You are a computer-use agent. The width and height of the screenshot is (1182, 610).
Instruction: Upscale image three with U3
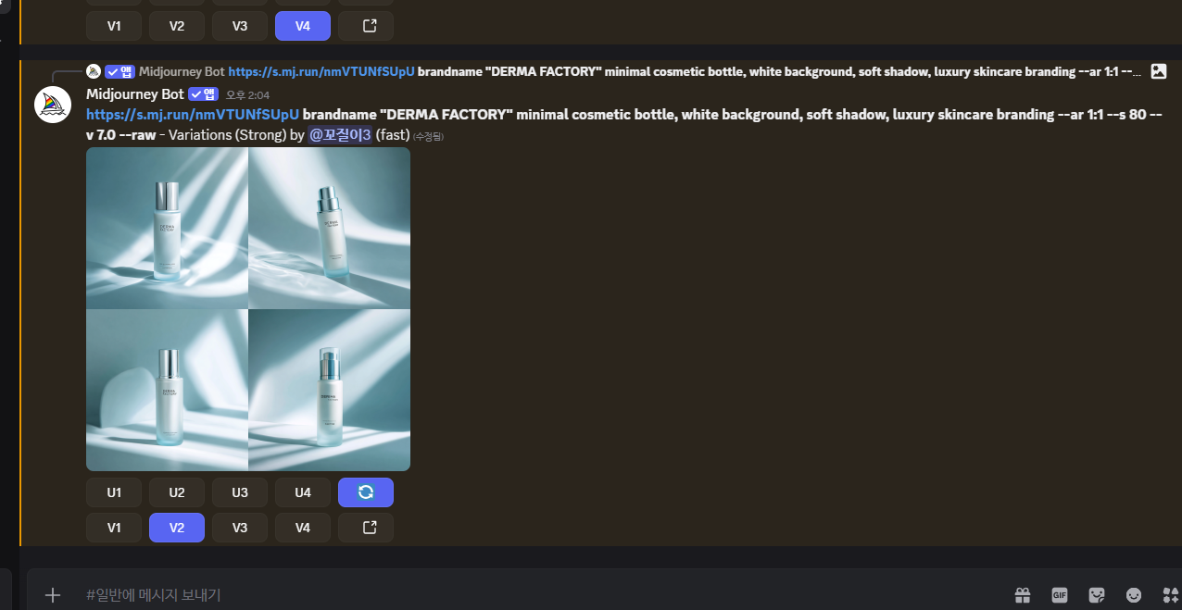tap(240, 492)
